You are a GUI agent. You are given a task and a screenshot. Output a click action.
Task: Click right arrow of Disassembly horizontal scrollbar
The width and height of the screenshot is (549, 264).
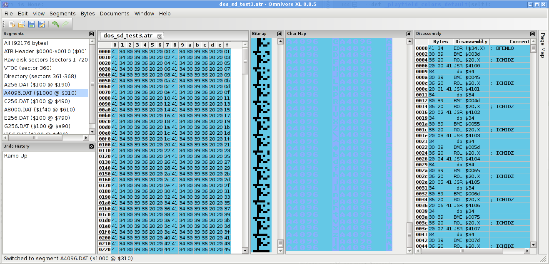click(x=527, y=251)
